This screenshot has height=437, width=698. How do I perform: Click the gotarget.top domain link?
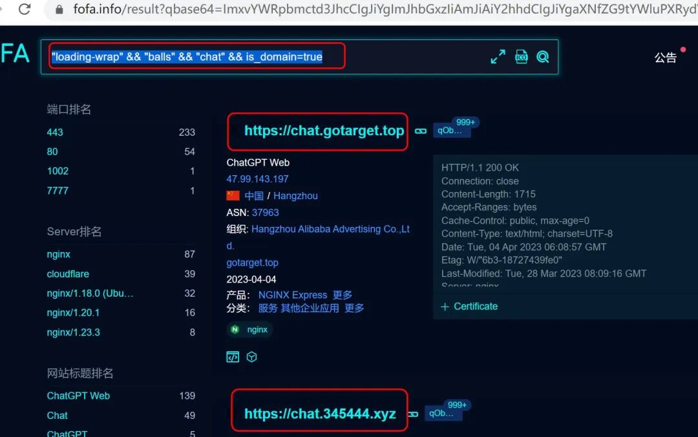click(253, 263)
